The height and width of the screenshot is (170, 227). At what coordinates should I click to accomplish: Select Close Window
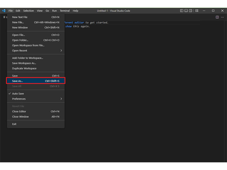coord(36,116)
